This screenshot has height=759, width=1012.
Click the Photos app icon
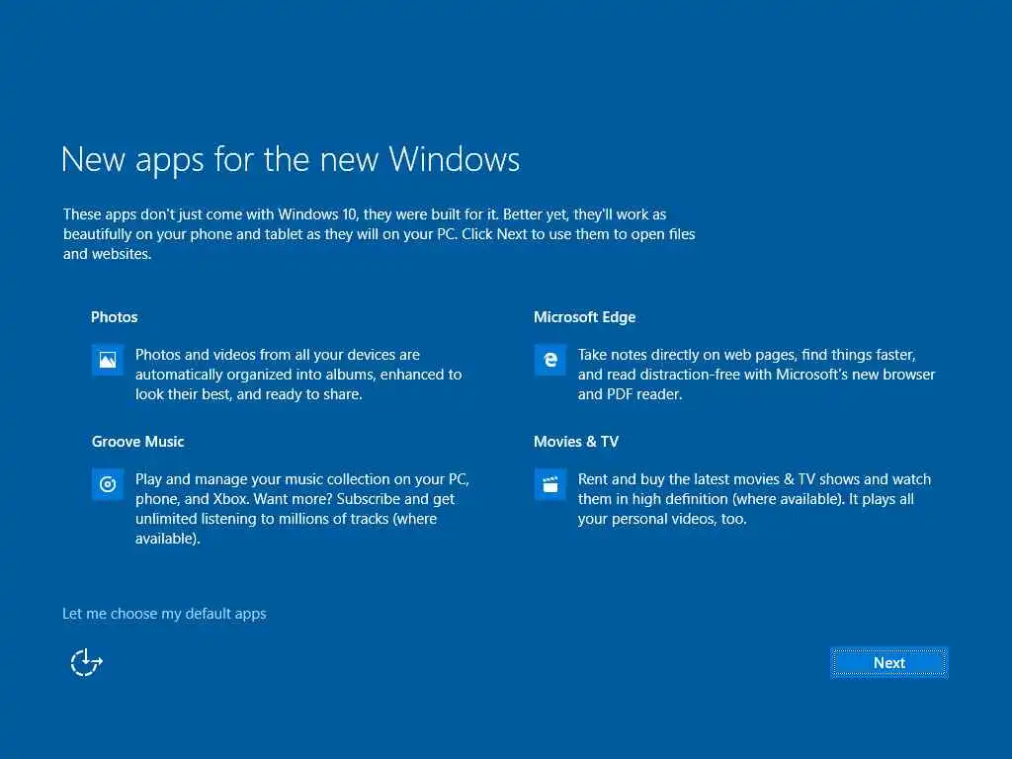[107, 360]
